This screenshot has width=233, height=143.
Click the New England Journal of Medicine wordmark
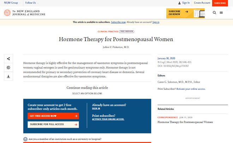pyautogui.click(x=29, y=13)
